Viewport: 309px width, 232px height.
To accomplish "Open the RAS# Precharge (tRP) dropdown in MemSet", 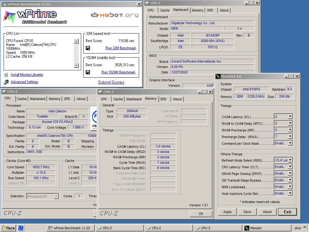I will [x=290, y=130].
